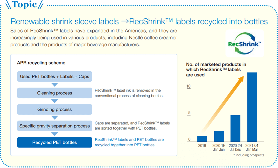Select the Specific gravity separation process step
The image size is (278, 168).
pos(54,126)
